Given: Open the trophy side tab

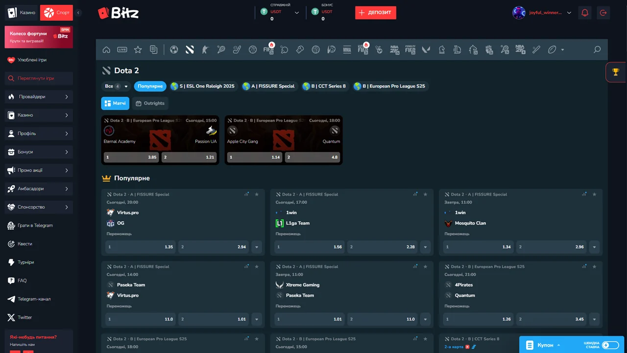Looking at the screenshot, I should (x=616, y=72).
